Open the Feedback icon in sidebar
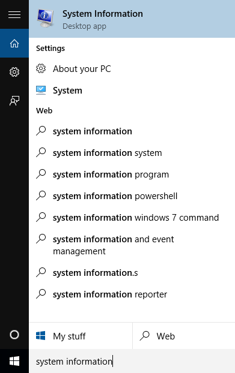This screenshot has height=373, width=235. click(14, 101)
